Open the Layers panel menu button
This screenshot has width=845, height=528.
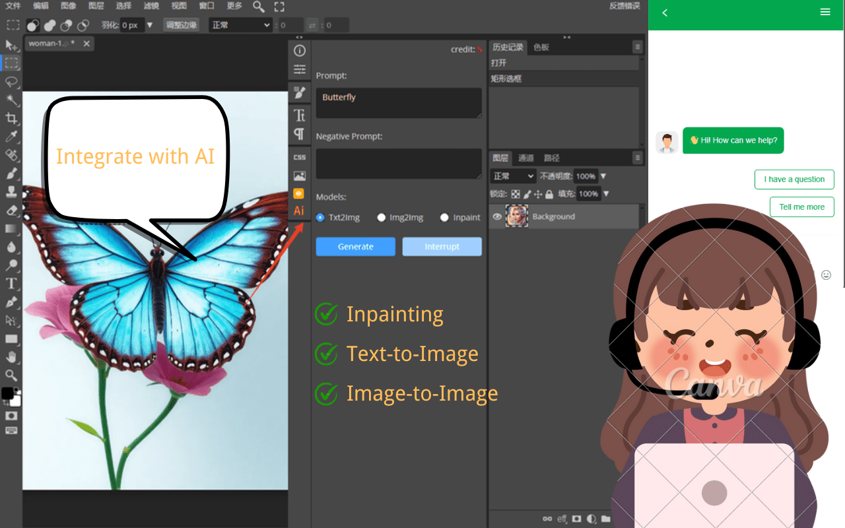point(637,158)
